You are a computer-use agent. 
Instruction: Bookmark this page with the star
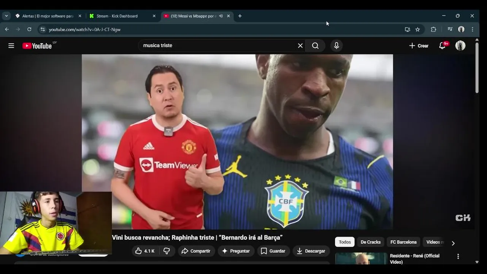pyautogui.click(x=418, y=29)
